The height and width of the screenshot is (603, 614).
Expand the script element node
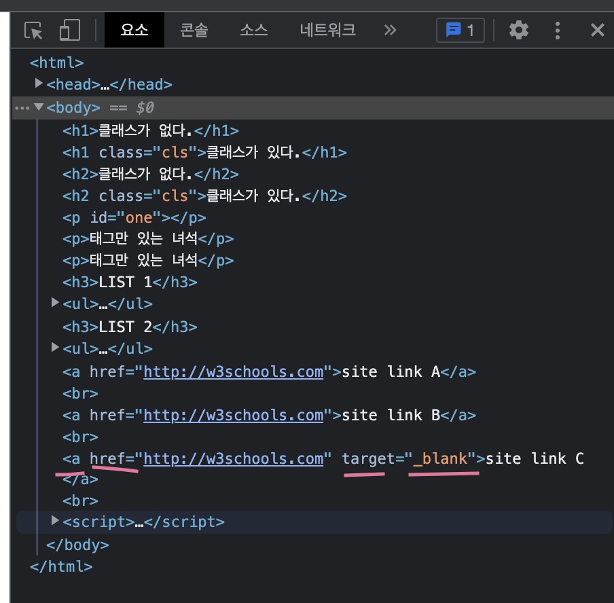(x=55, y=520)
